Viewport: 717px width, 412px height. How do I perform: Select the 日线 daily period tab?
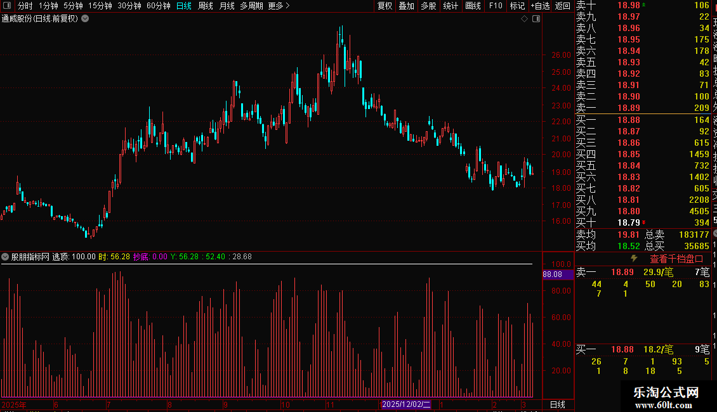pos(184,6)
